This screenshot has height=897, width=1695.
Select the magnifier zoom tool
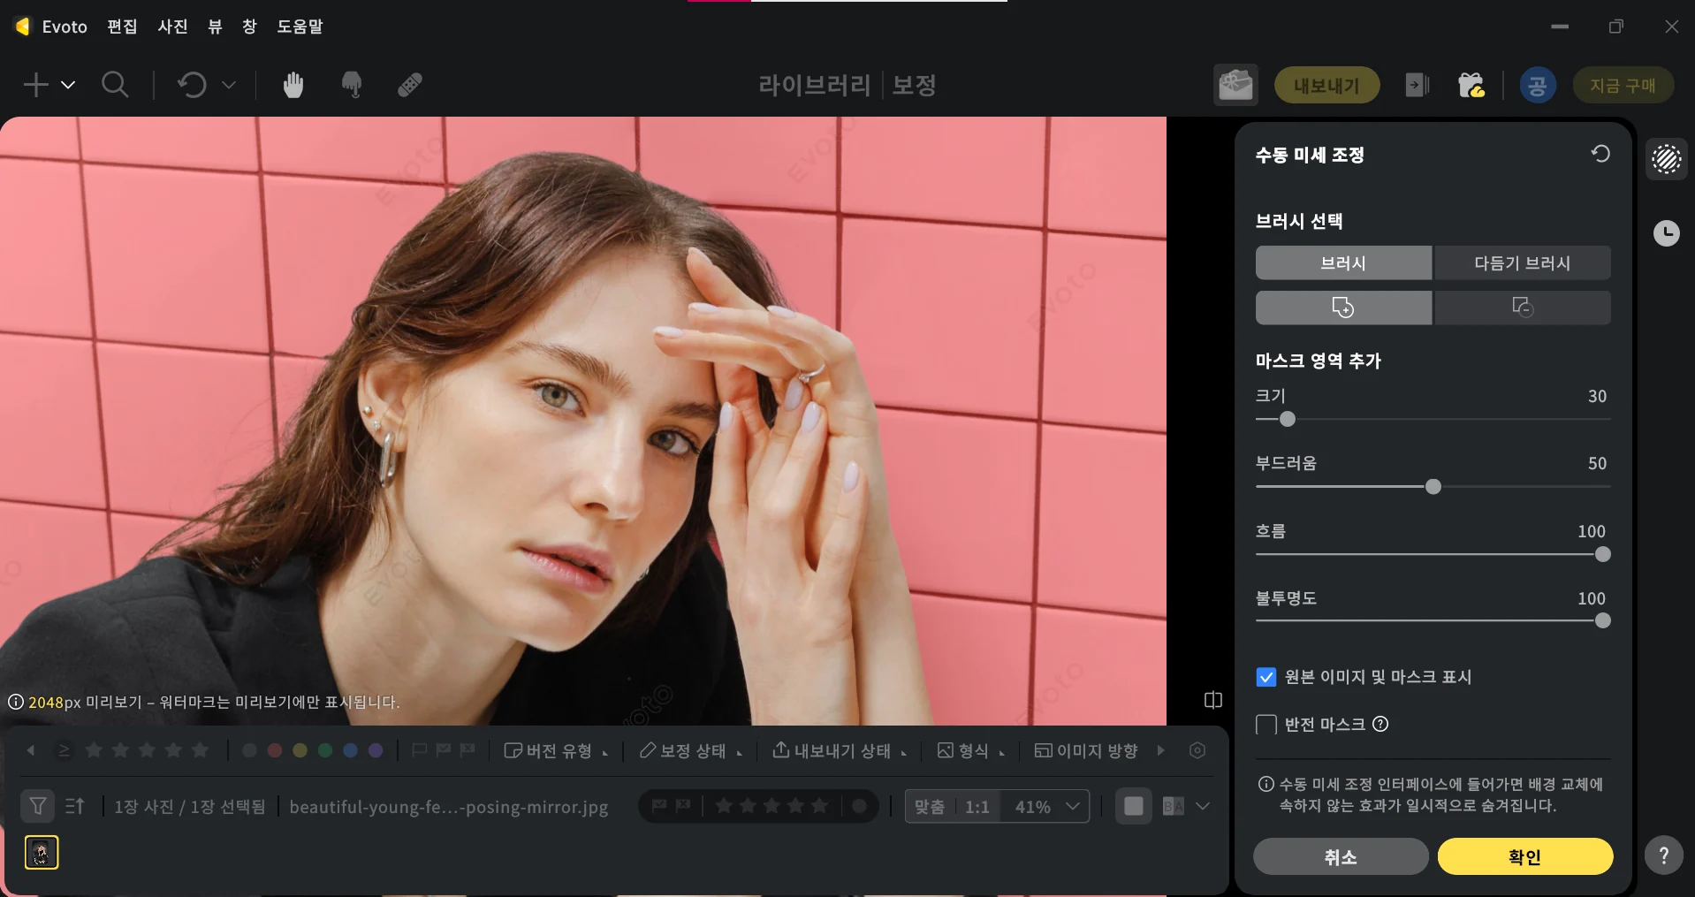115,85
